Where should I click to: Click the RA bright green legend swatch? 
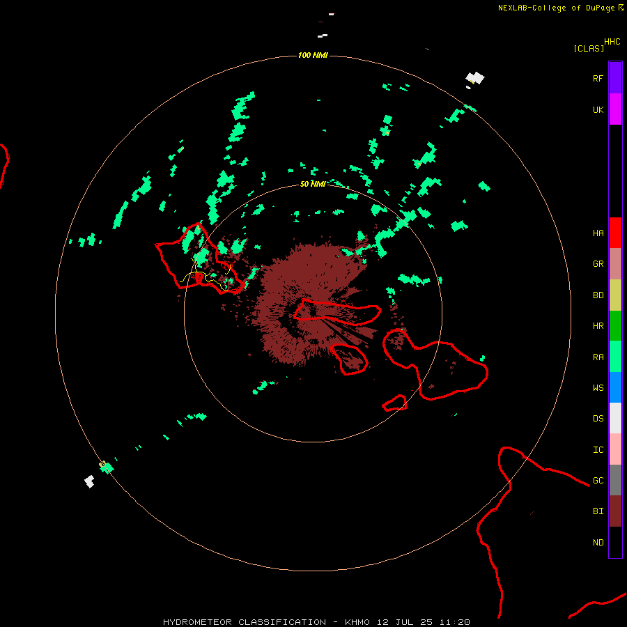(x=615, y=357)
